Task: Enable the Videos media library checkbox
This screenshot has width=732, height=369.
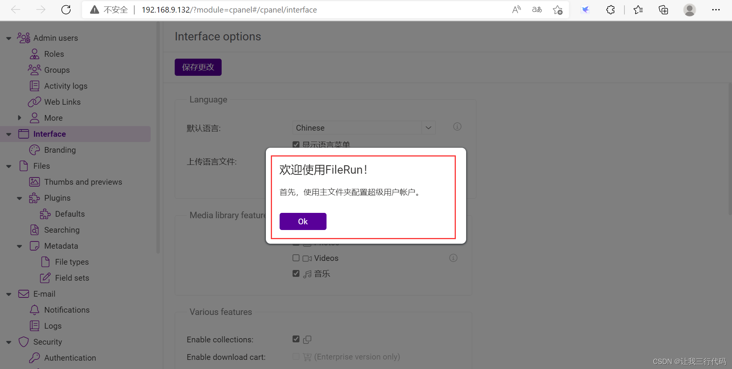Action: point(296,258)
